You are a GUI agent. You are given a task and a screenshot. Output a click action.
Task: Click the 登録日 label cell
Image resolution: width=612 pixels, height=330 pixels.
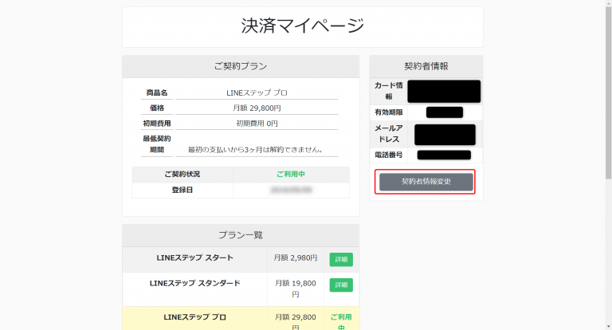pos(182,191)
